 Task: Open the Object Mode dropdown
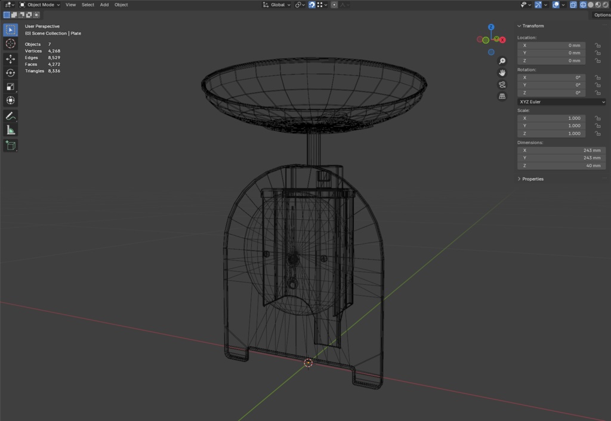(40, 5)
